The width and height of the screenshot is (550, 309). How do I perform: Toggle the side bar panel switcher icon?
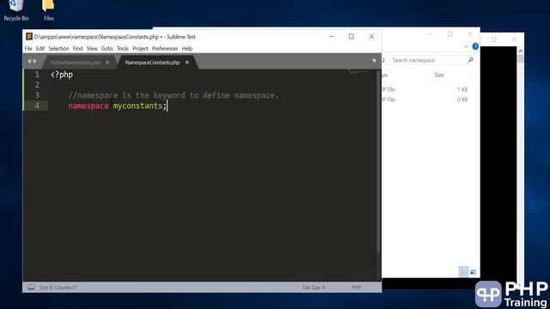coord(31,288)
